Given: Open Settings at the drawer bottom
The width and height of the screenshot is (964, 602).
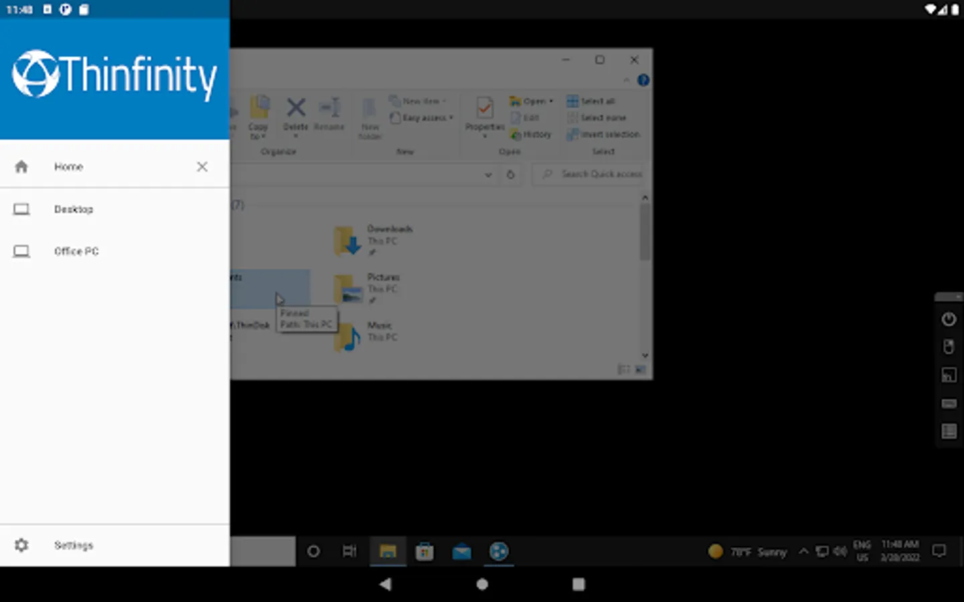Looking at the screenshot, I should click(114, 545).
